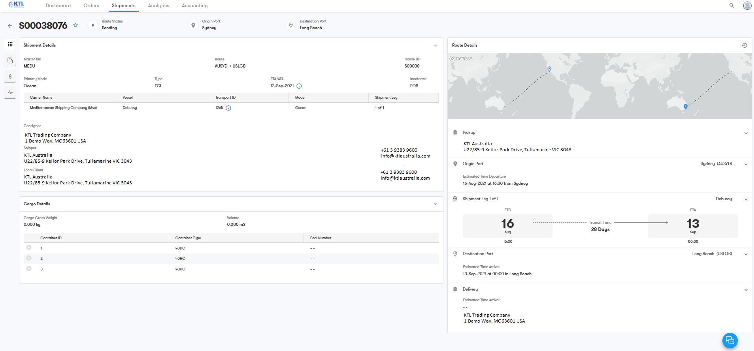Open the activity pulse sidebar icon
This screenshot has width=754, height=351.
coord(10,92)
